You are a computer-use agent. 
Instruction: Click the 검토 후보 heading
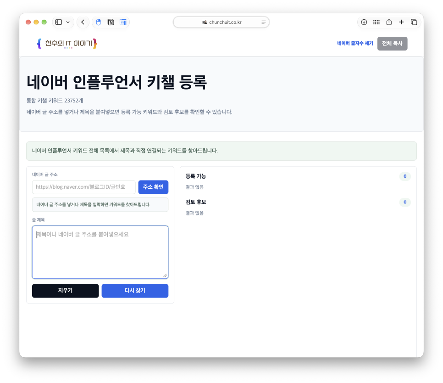click(x=195, y=202)
